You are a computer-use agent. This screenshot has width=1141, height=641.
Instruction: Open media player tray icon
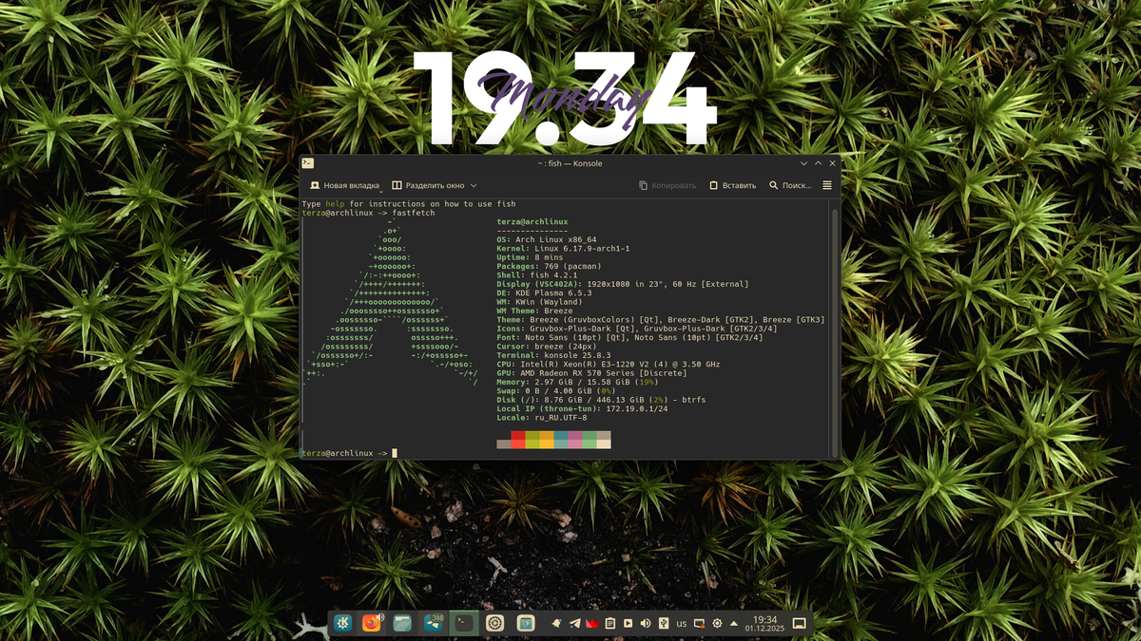click(628, 623)
